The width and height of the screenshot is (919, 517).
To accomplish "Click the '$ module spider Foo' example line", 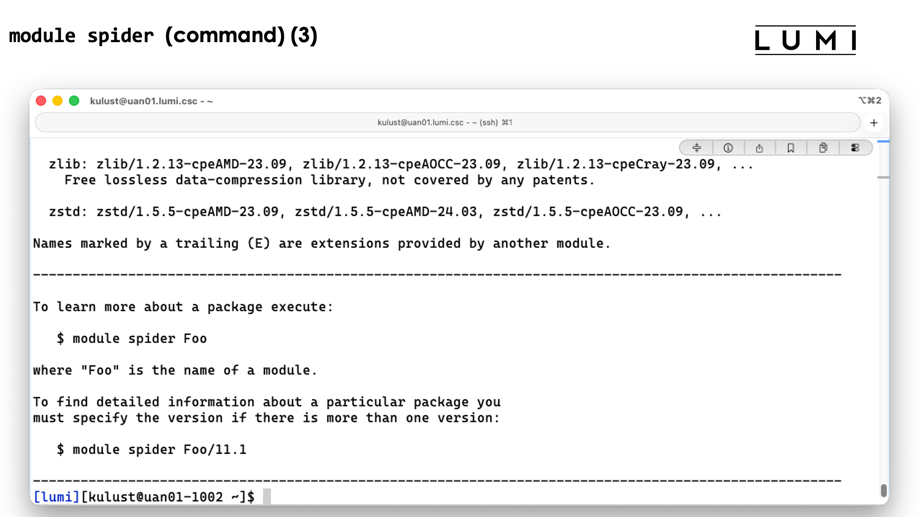I will pyautogui.click(x=132, y=338).
